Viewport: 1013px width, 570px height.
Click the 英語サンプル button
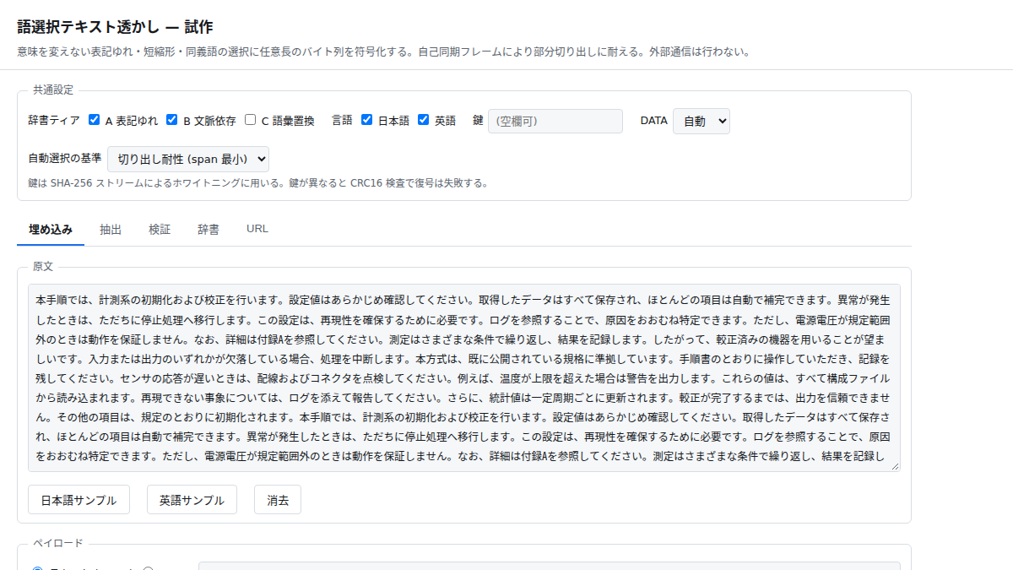coord(192,500)
